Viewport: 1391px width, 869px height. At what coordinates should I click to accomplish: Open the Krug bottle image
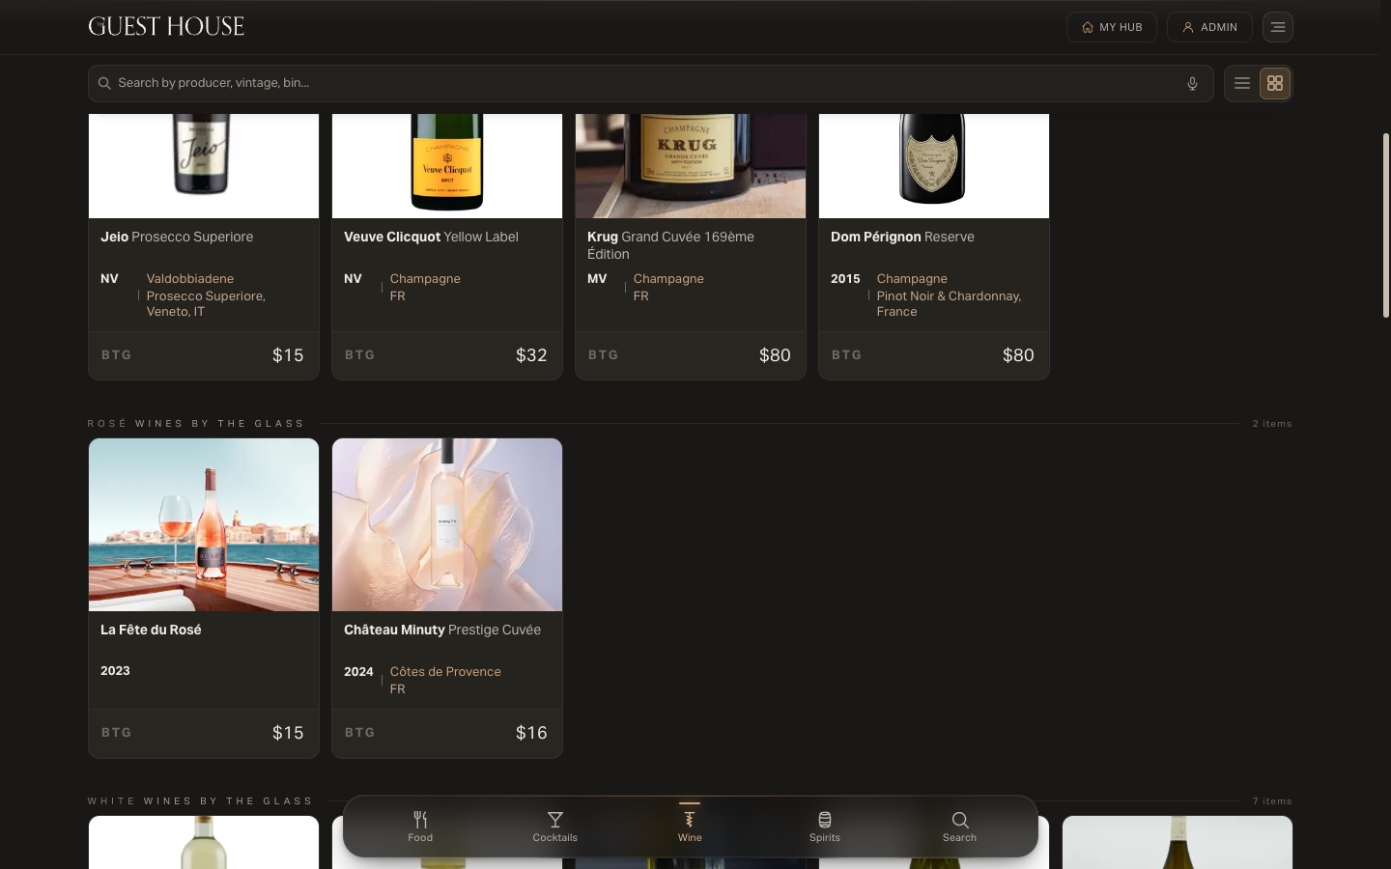pyautogui.click(x=691, y=166)
